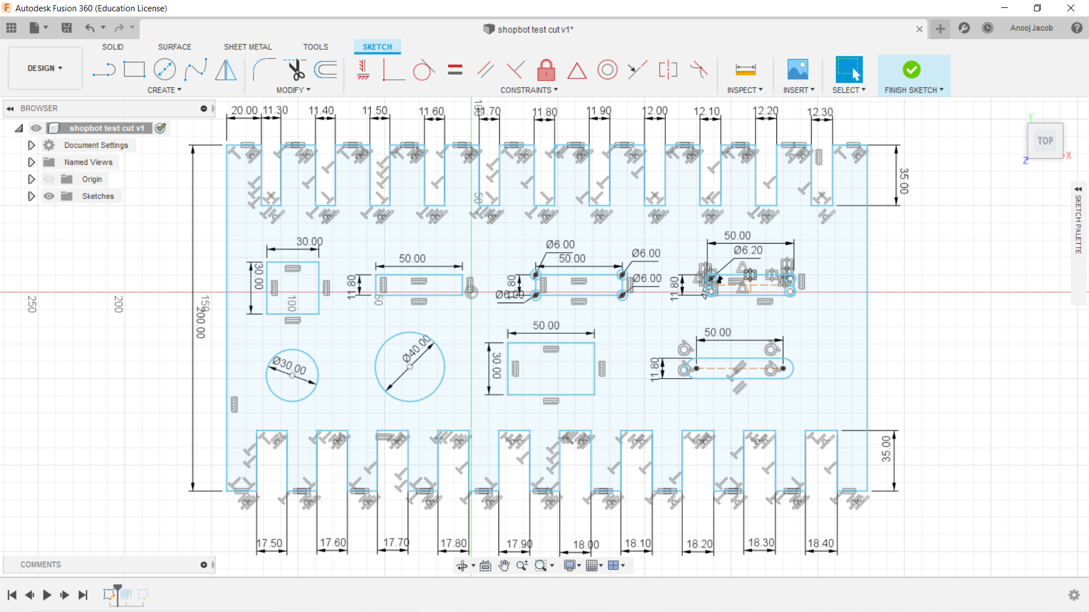This screenshot has height=612, width=1089.
Task: Expand Document Settings tree node
Action: (31, 145)
